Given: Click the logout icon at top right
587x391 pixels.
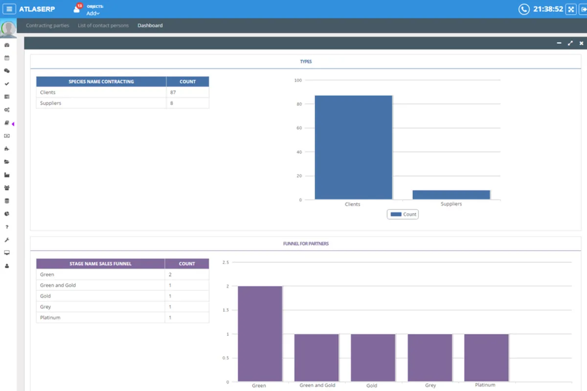Looking at the screenshot, I should 583,9.
